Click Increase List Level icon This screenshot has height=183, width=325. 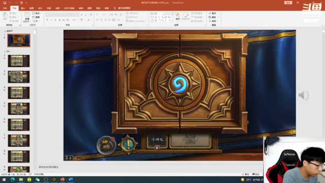[x=116, y=15]
